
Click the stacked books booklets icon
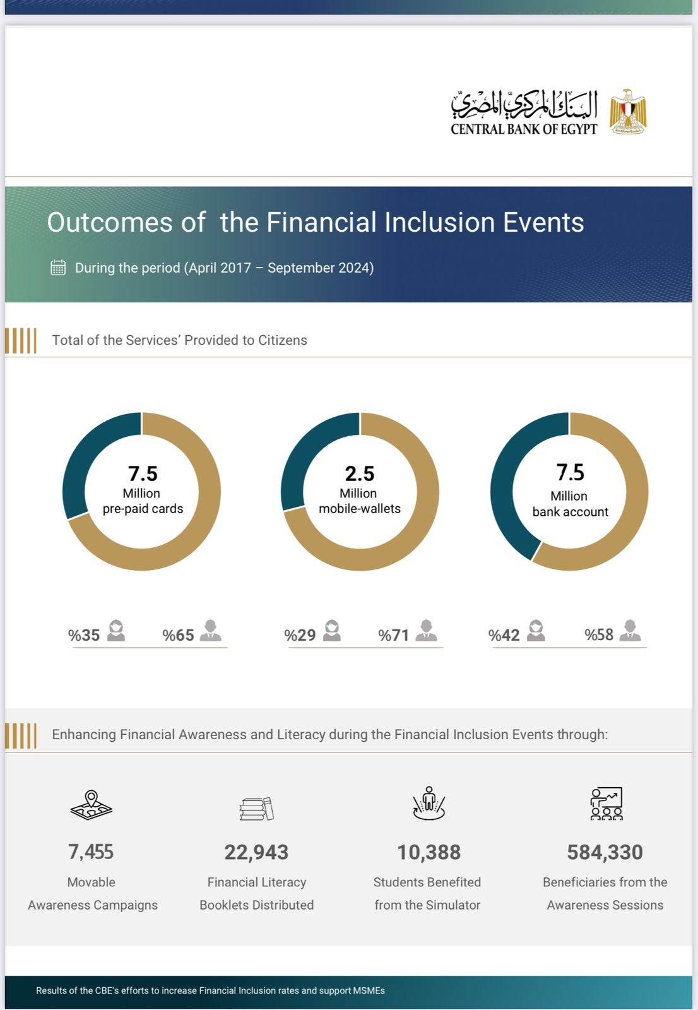(x=257, y=808)
